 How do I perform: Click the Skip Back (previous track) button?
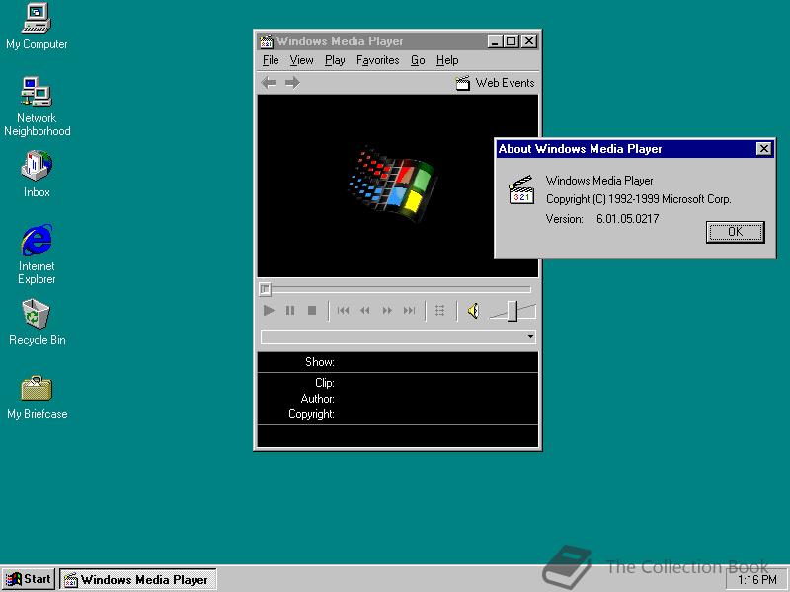[343, 311]
